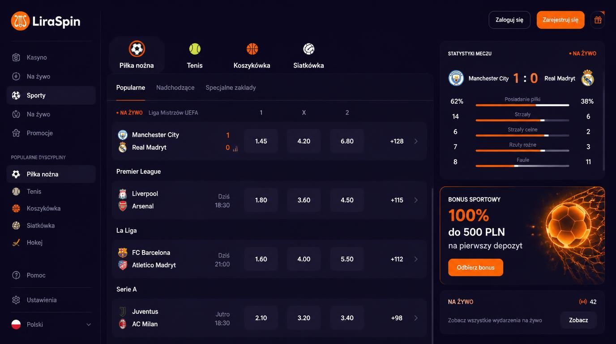616x344 pixels.
Task: Switch to the Specjalne zakłady tab
Action: 231,87
